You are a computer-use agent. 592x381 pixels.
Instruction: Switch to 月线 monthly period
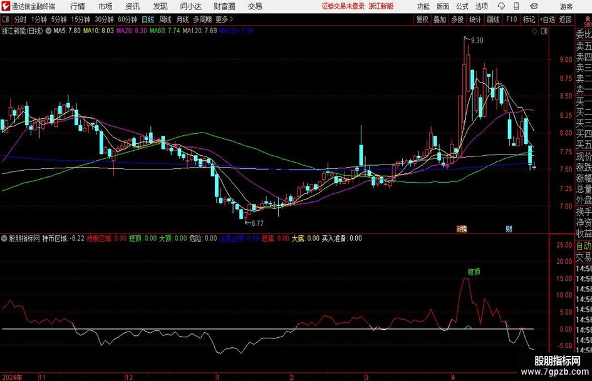[x=182, y=19]
